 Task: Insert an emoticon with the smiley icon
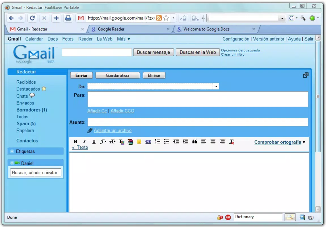(x=139, y=142)
